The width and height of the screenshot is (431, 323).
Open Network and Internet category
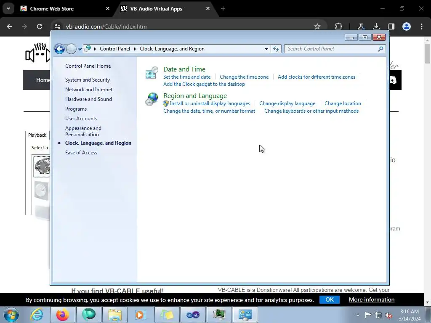tap(89, 90)
